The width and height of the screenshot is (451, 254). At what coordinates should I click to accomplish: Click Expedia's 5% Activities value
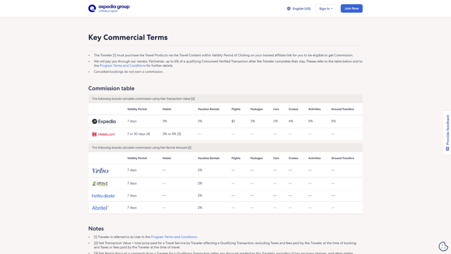[x=311, y=121]
